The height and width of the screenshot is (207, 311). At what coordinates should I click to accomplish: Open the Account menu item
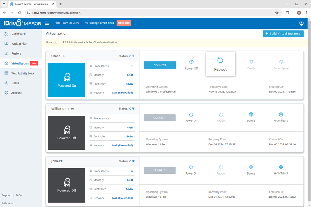[x=17, y=93]
